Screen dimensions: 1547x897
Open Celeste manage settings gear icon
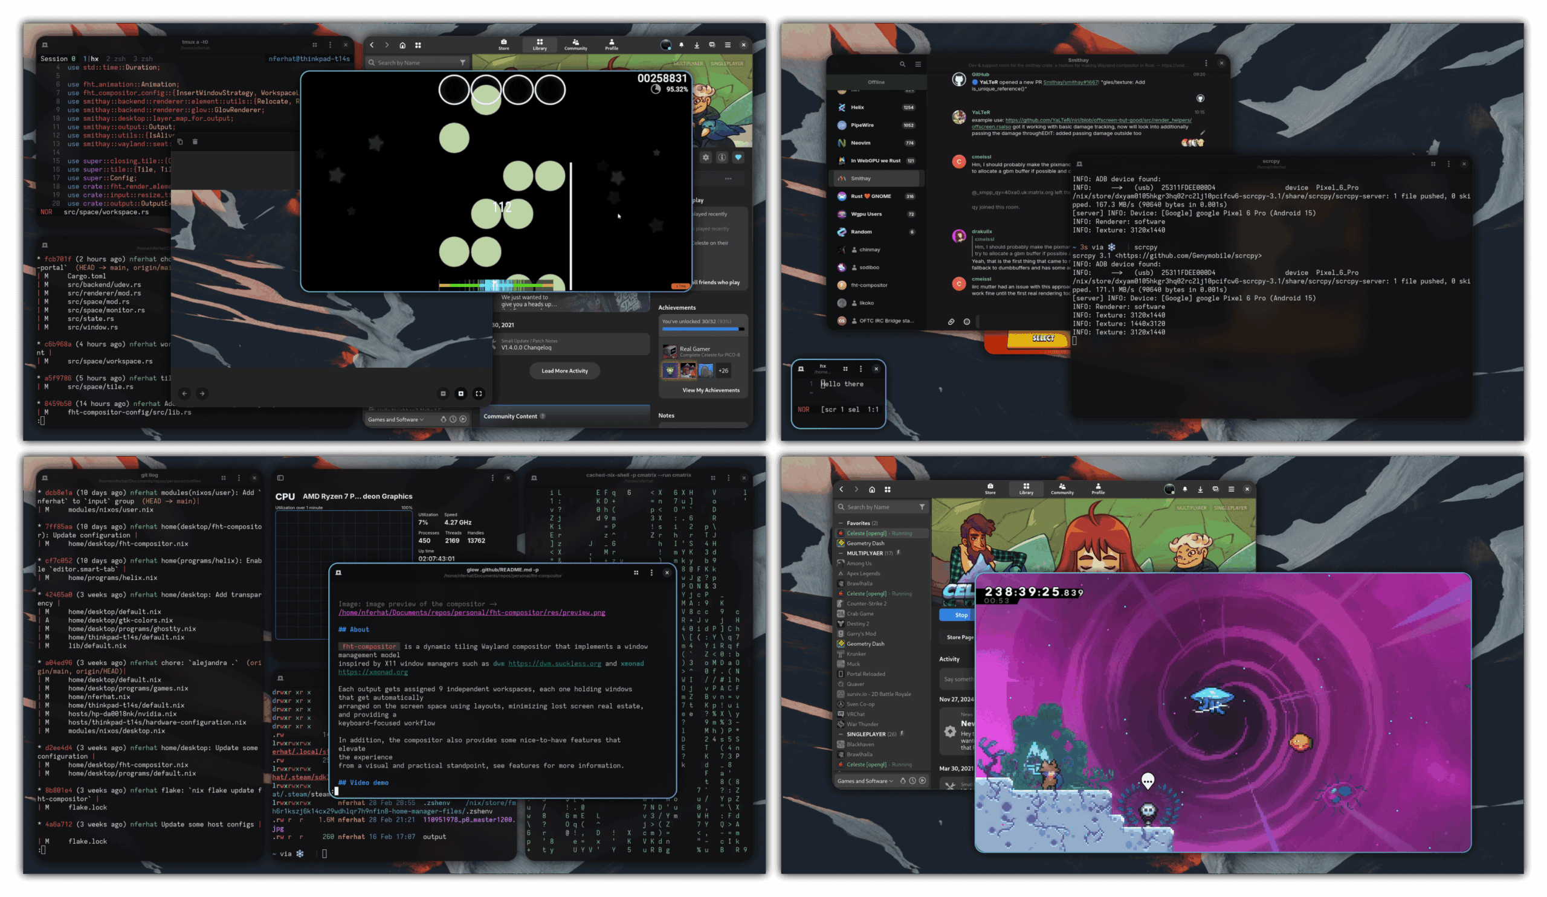pos(706,158)
